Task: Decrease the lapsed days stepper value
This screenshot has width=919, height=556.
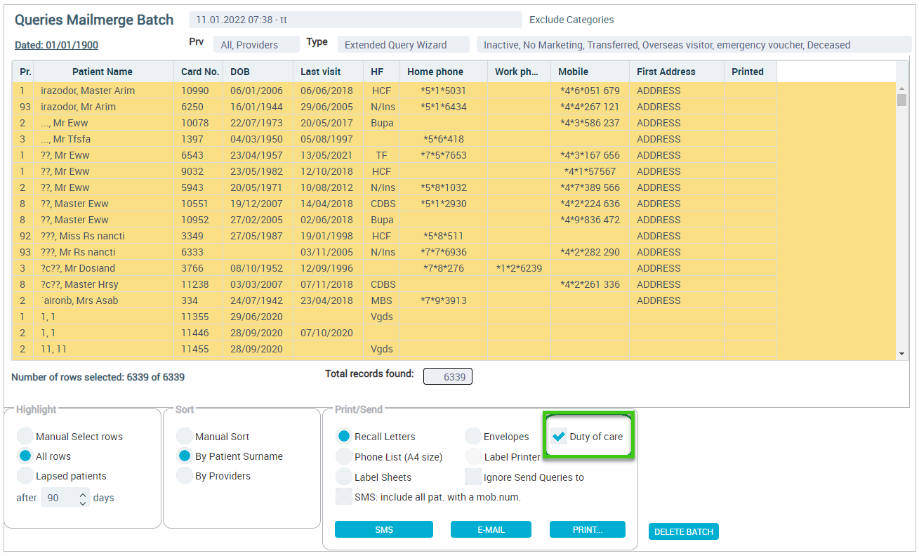Action: pos(83,502)
